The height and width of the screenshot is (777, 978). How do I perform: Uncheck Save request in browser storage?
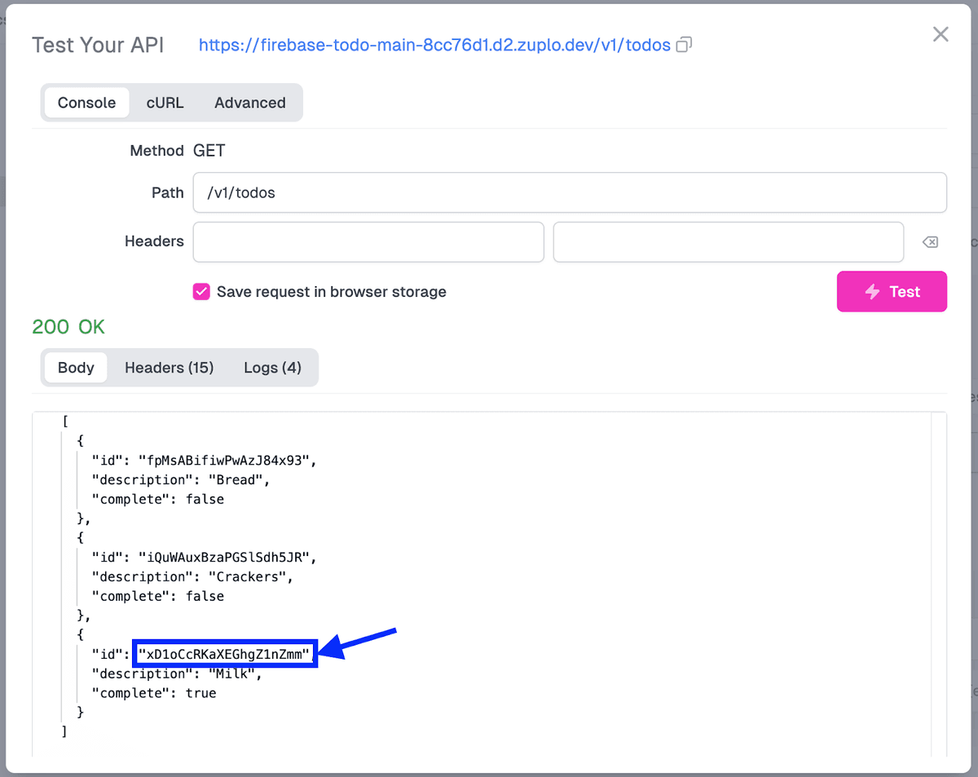(201, 291)
